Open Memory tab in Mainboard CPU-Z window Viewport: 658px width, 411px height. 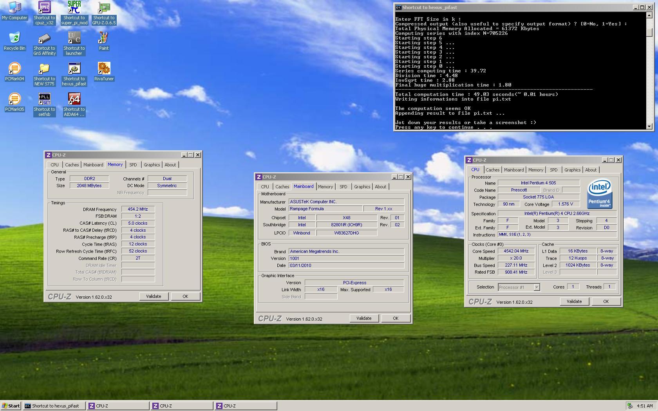(325, 187)
